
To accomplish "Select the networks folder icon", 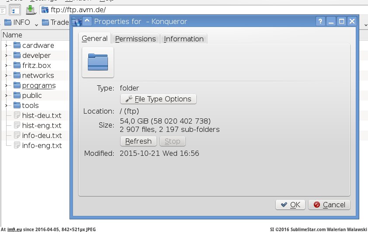I will (17, 75).
